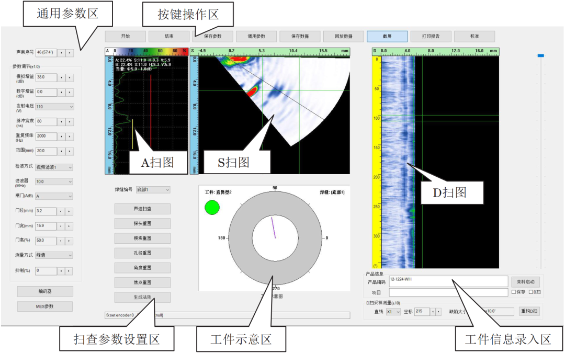Open the 直线 X1 line dropdown

pos(393,312)
